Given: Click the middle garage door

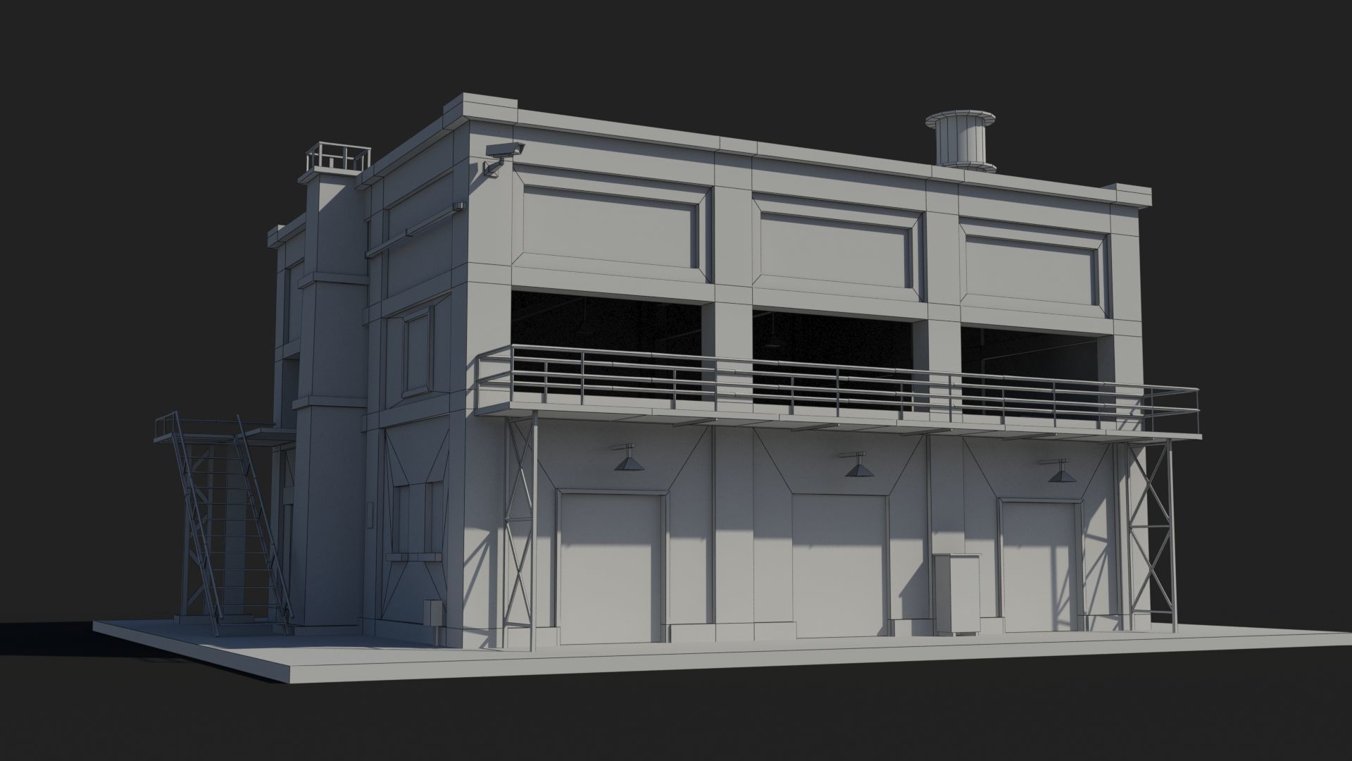Looking at the screenshot, I should [838, 565].
